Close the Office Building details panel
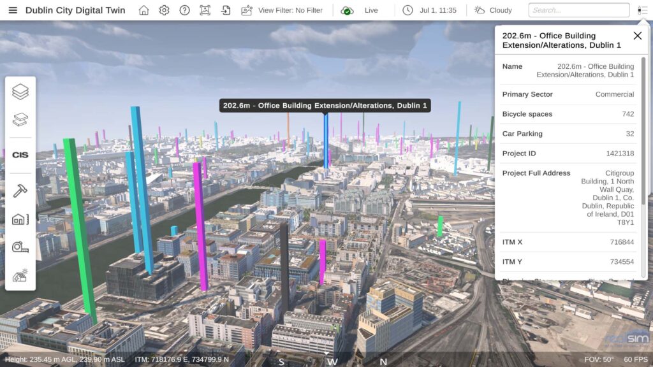This screenshot has height=367, width=653. (637, 36)
